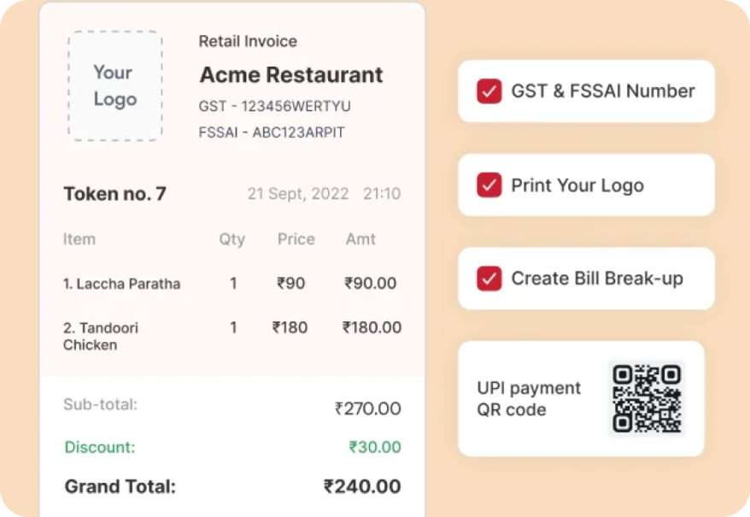Click the ₹240.00 Grand Total amount
750x517 pixels.
362,486
